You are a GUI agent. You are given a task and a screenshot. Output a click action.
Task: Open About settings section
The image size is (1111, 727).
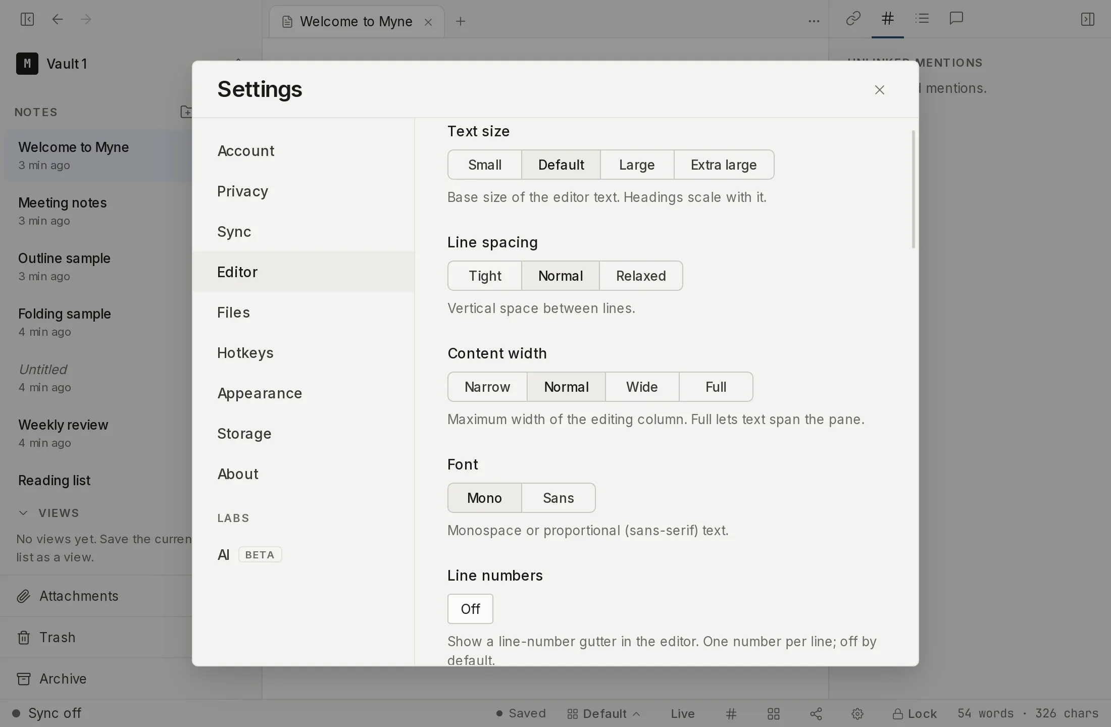click(303, 474)
